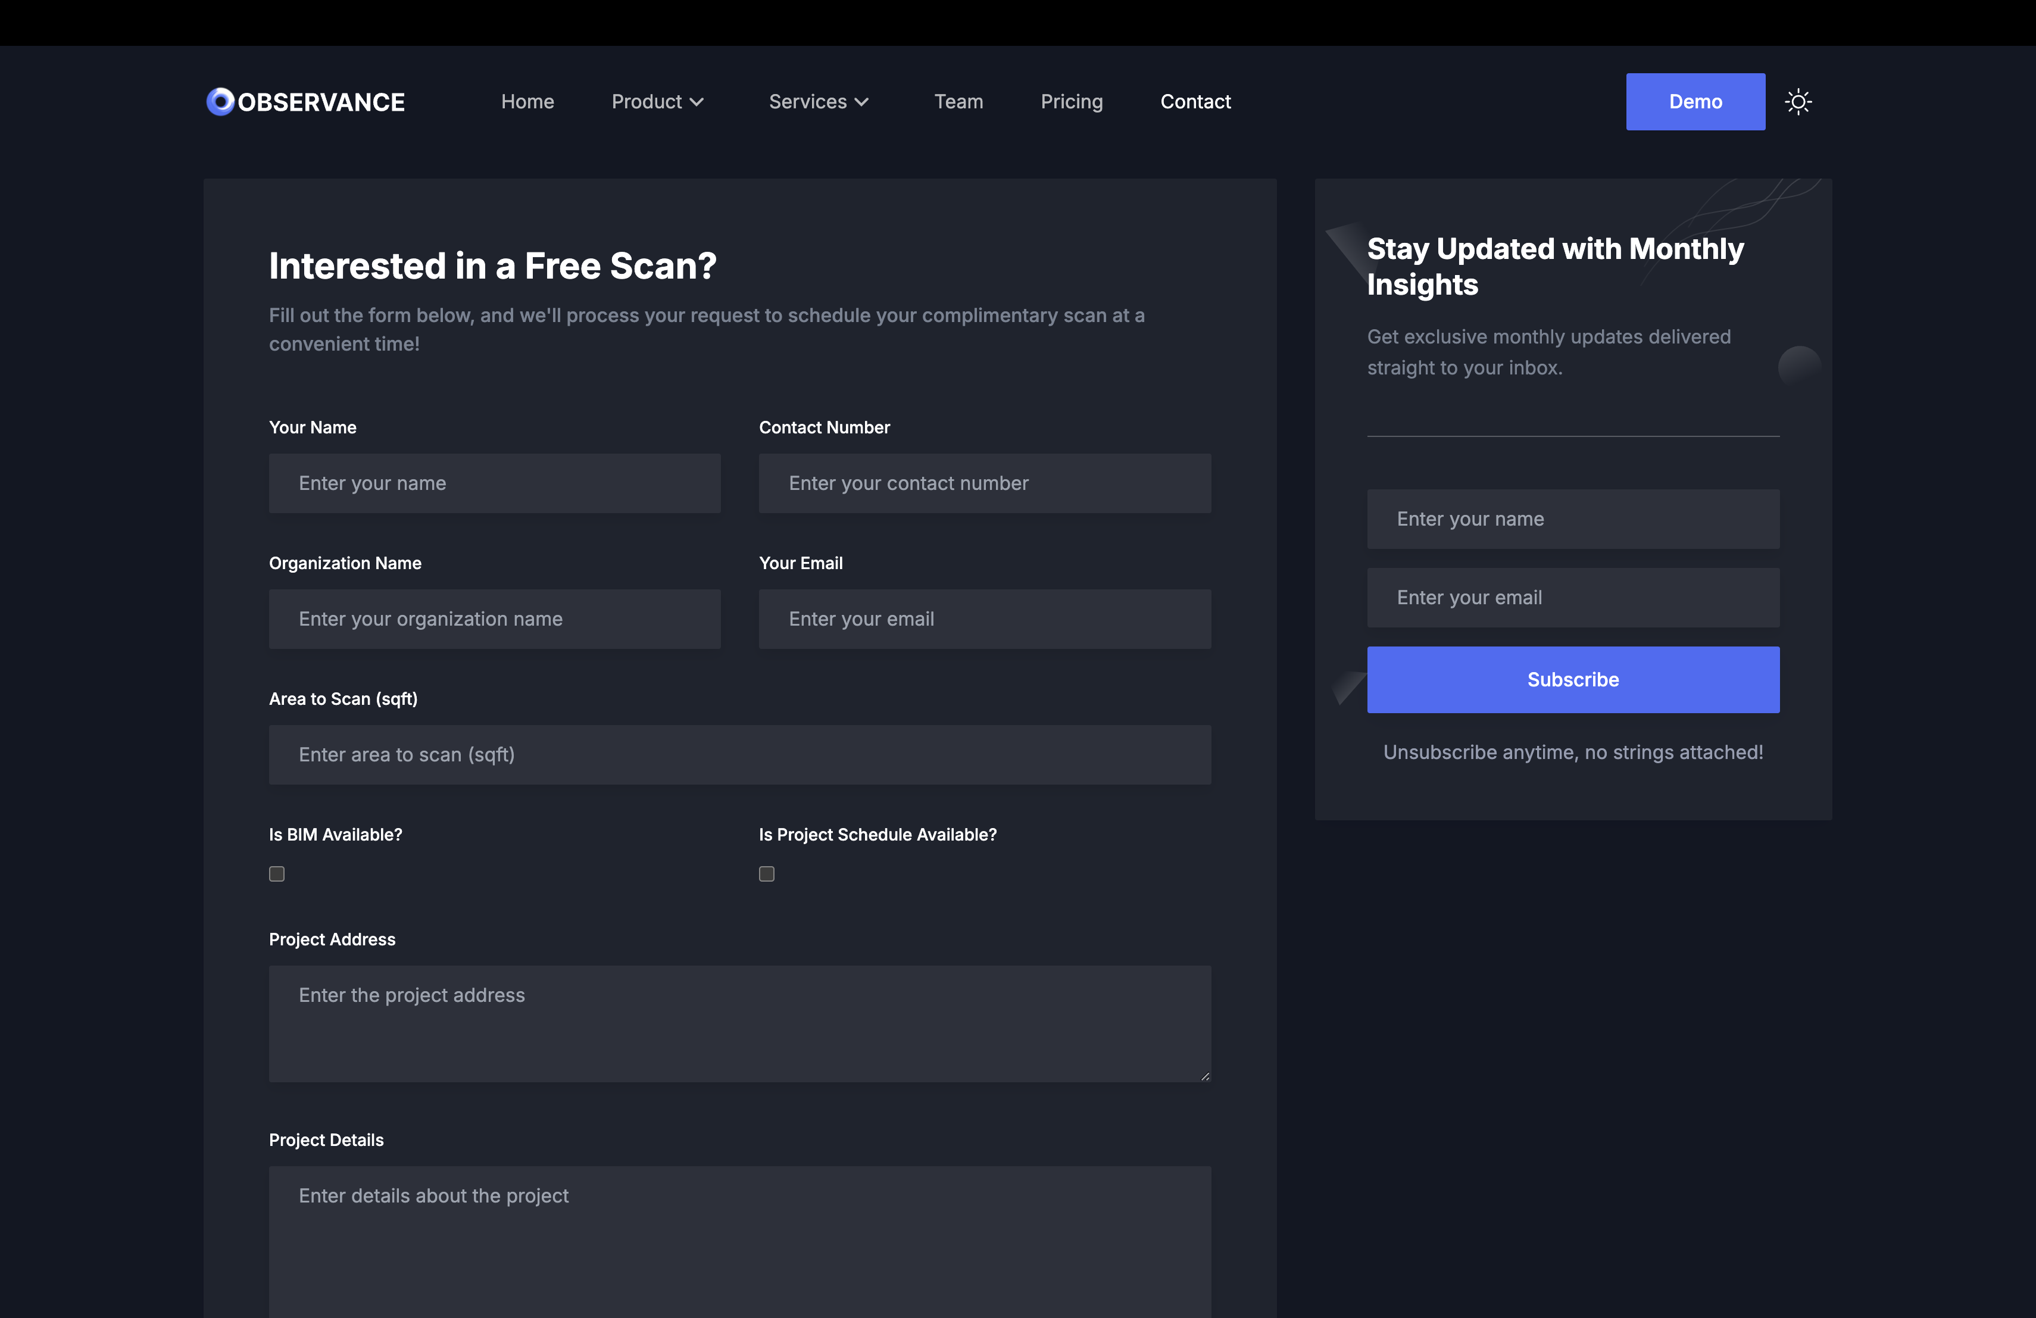Click the Area to Scan (sqft) field

(x=739, y=754)
